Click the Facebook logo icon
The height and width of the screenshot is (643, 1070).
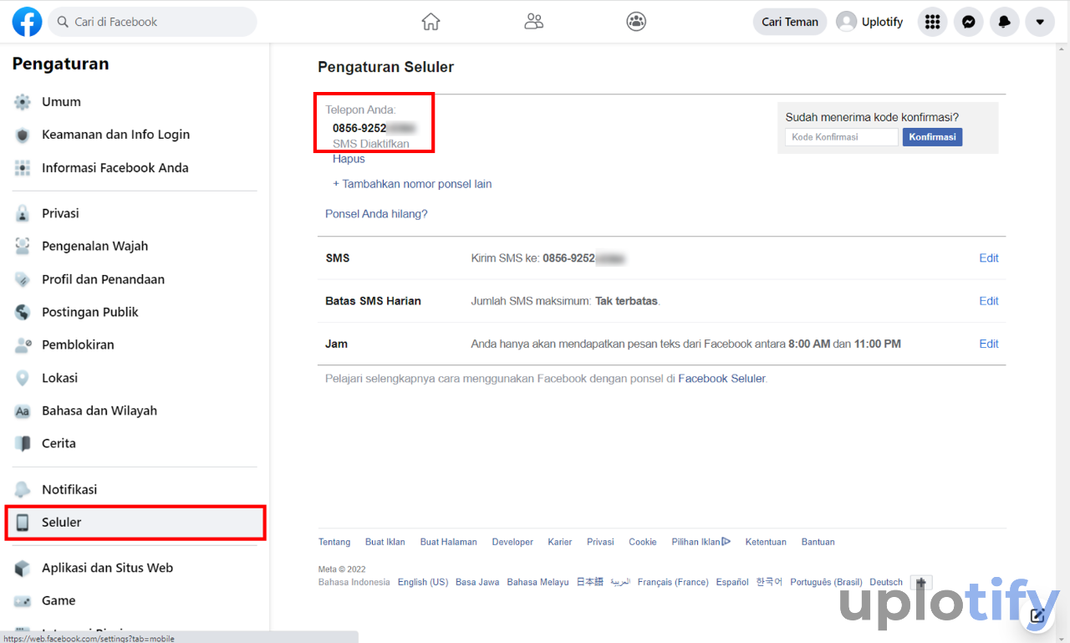pyautogui.click(x=27, y=22)
